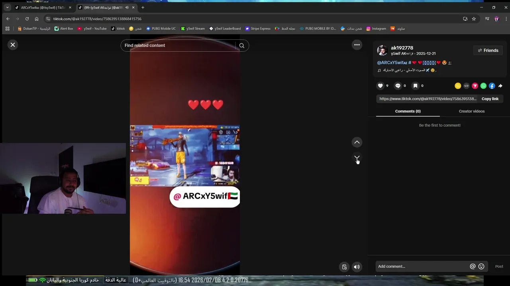The width and height of the screenshot is (510, 286).
Task: Click the address bar URL
Action: point(97,19)
